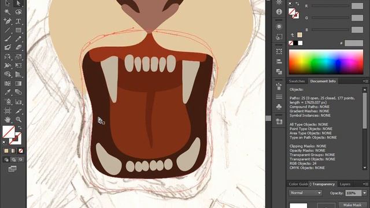This screenshot has width=370, height=208.
Task: Switch to the Transparency tab
Action: 323,184
